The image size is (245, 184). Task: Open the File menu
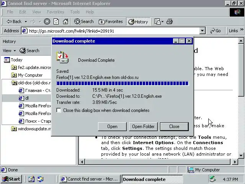coord(10,12)
